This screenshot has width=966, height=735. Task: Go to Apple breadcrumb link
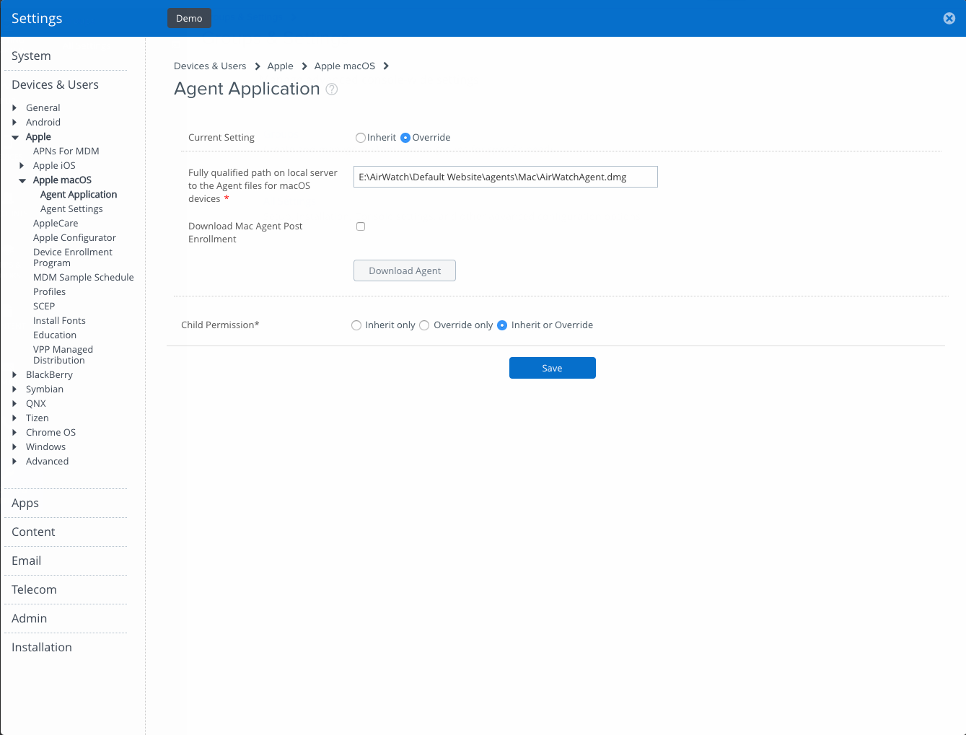click(280, 66)
